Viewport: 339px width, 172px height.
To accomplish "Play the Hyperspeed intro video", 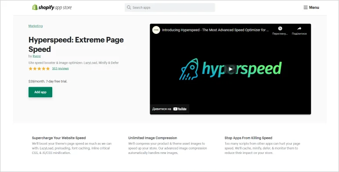I will [x=231, y=69].
